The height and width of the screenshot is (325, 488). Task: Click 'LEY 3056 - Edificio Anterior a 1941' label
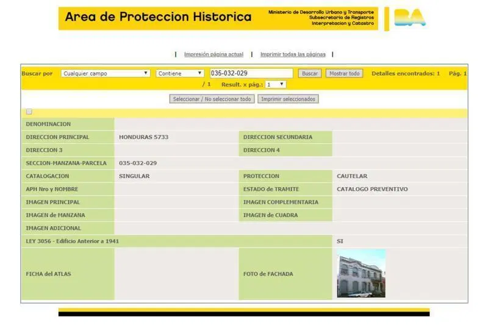72,241
